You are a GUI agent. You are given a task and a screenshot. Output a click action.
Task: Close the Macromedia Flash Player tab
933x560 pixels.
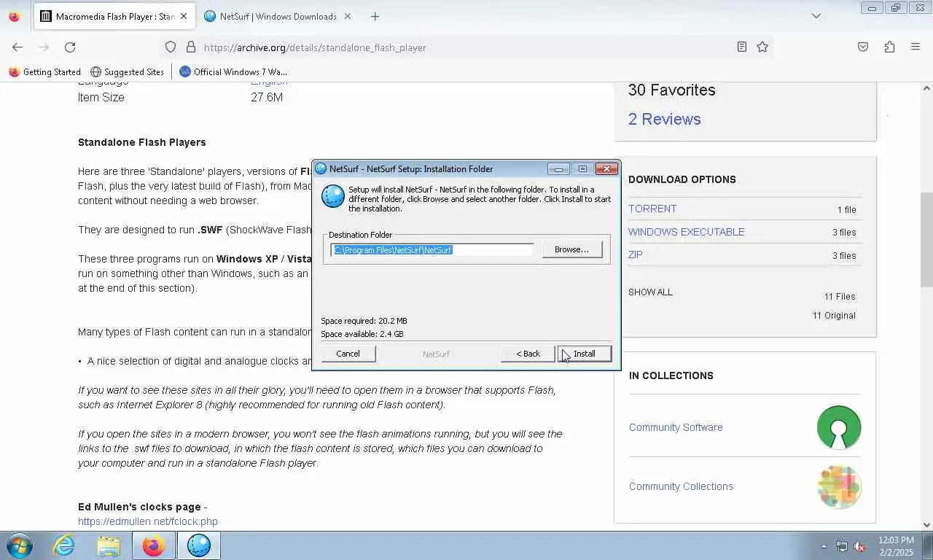tap(183, 16)
